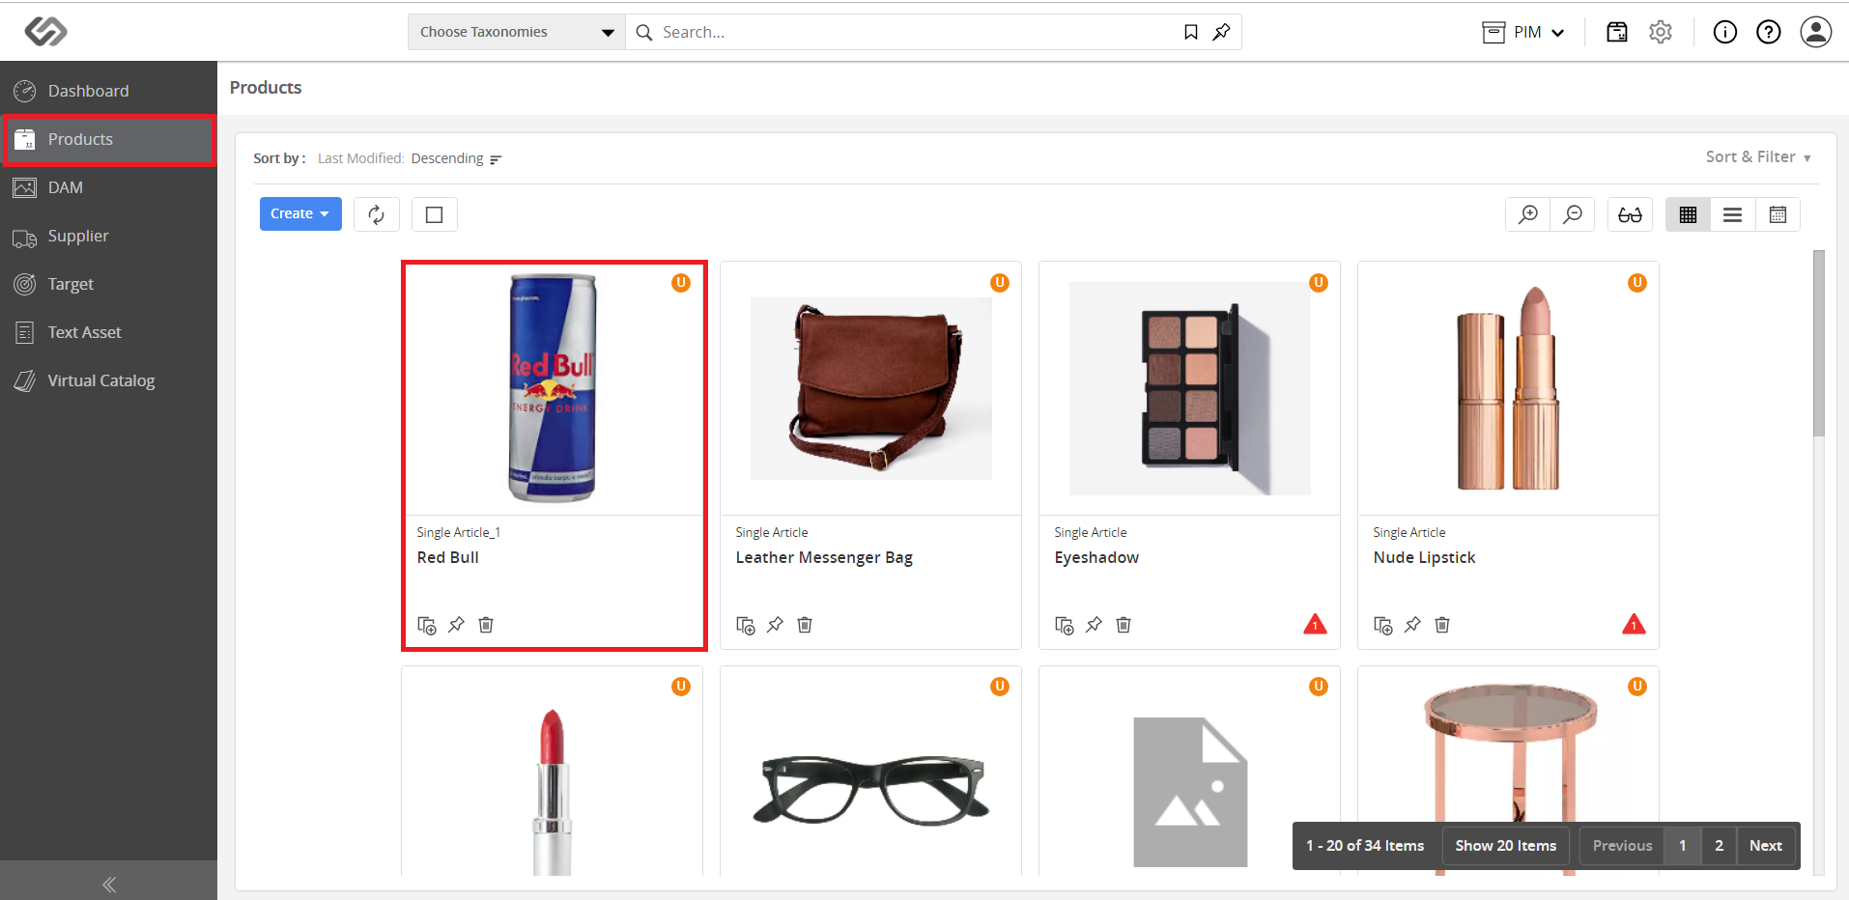This screenshot has height=900, width=1849.
Task: Open the Eyeshadow product thumbnail
Action: click(1190, 388)
